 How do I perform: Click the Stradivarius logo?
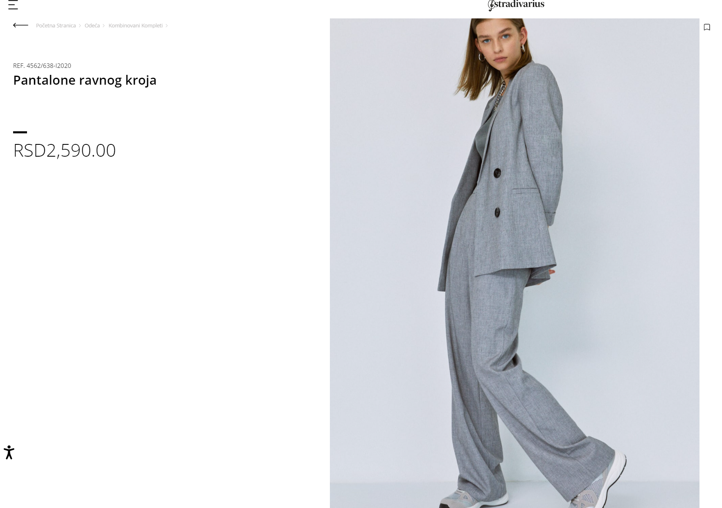(x=516, y=5)
